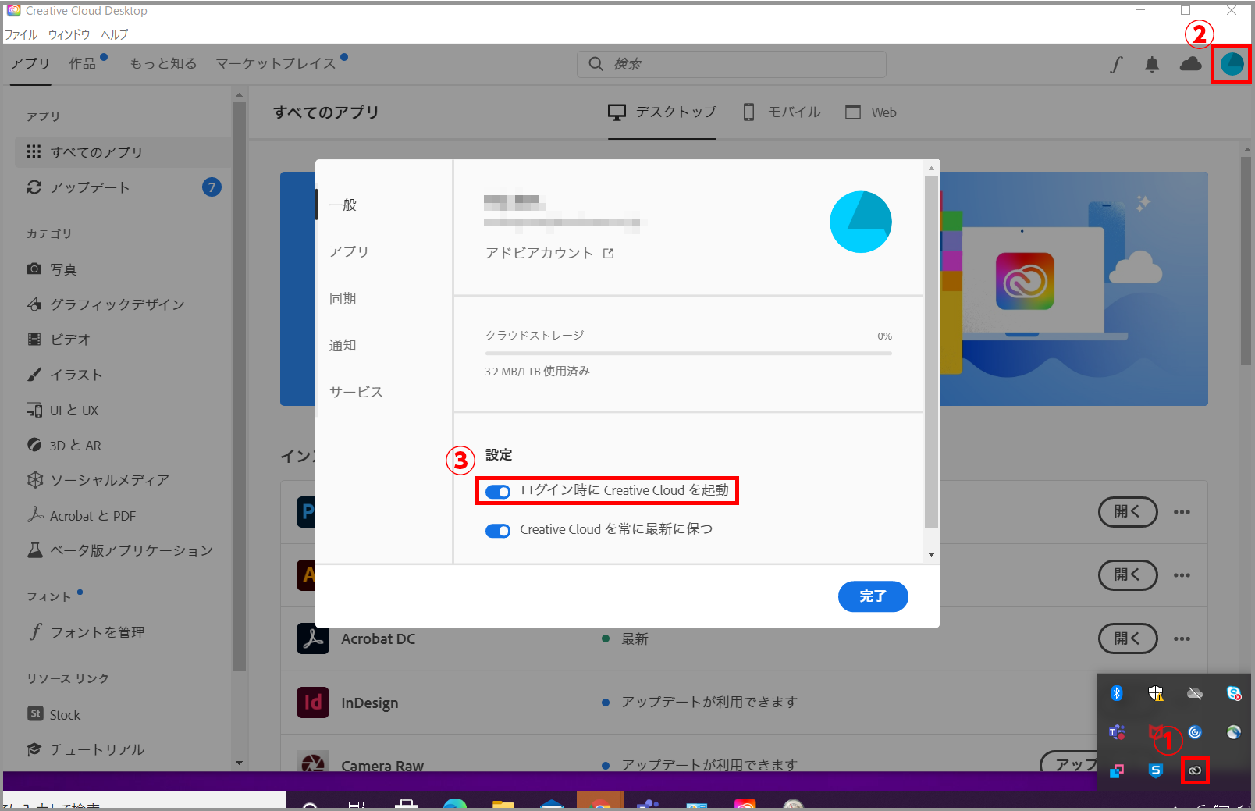1255x811 pixels.
Task: Open Stock from the resource links
Action: point(66,713)
